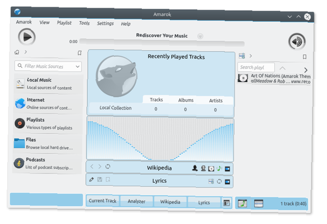The height and width of the screenshot is (224, 327).
Task: Switch to Wikipedia applet tab
Action: [170, 202]
